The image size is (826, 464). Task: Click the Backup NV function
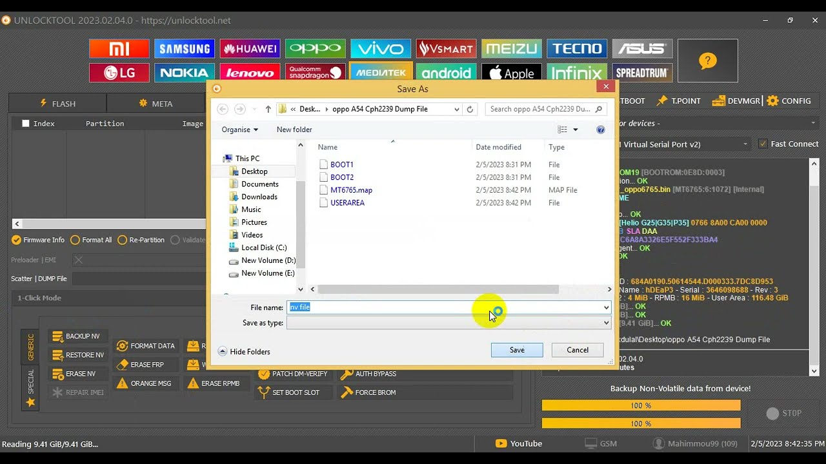click(x=77, y=336)
